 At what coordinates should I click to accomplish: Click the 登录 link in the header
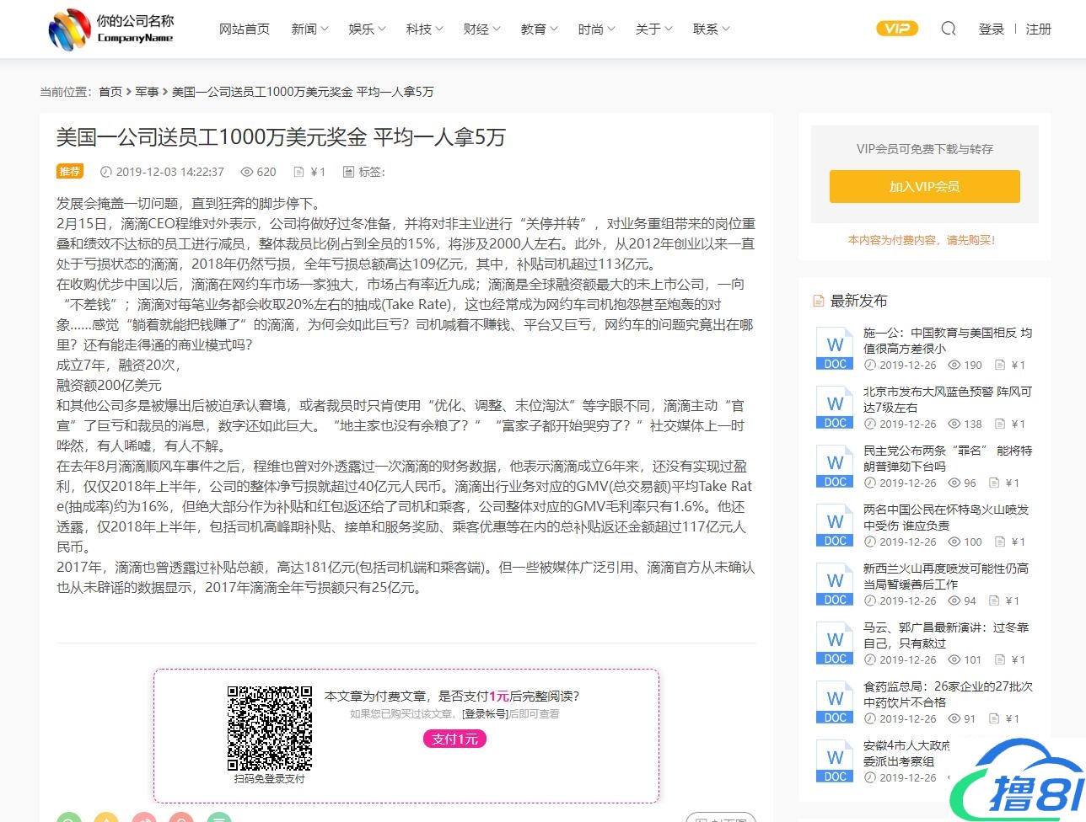click(991, 29)
